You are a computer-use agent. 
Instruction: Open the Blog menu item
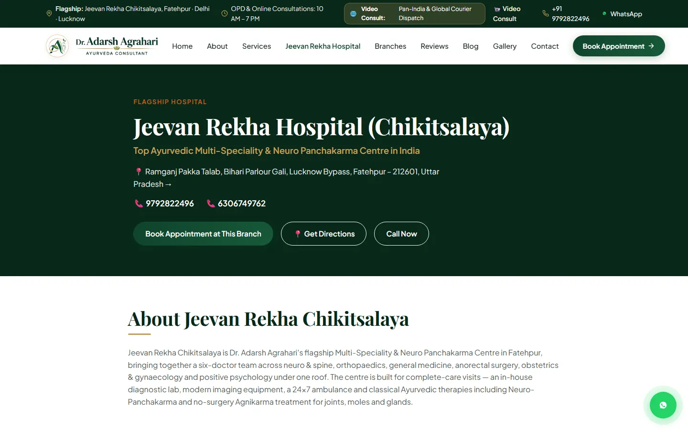point(471,46)
